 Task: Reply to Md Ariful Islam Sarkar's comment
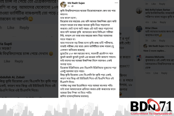(163, 22)
